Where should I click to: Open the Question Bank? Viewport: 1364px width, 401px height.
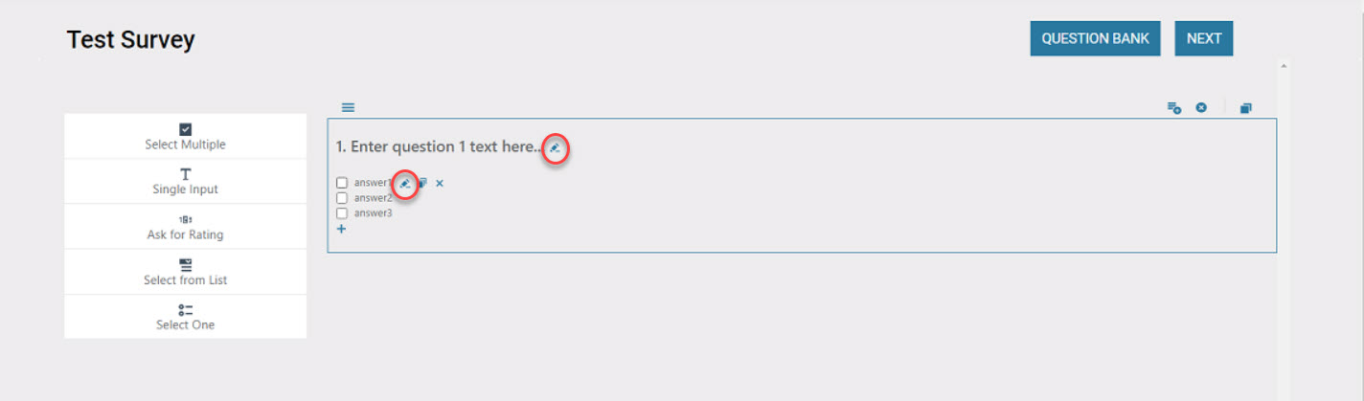pos(1096,38)
